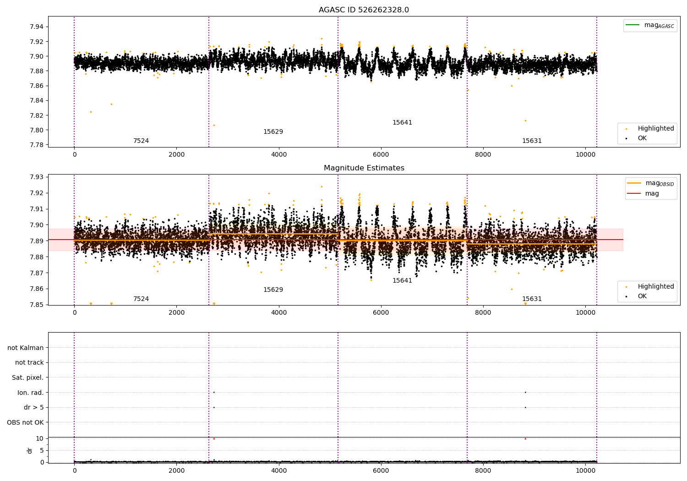Click the 10000 x-tick under the top panel
The image size is (687, 481).
(x=585, y=154)
